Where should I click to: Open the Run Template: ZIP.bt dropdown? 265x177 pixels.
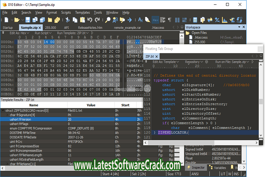[x=73, y=33]
